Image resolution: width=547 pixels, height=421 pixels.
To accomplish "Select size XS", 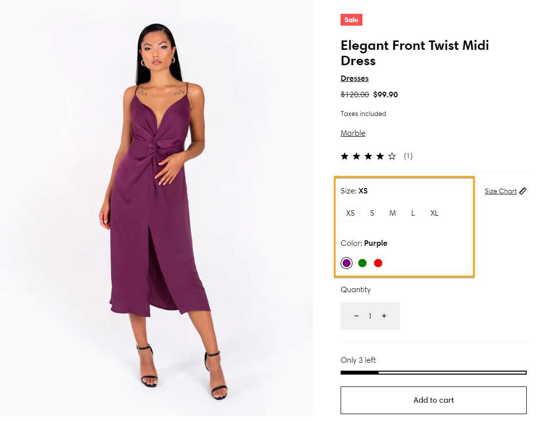I will (351, 213).
